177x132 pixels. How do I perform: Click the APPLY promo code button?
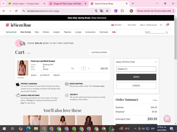[x=136, y=77]
